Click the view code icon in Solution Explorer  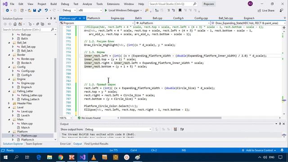pos(49,24)
